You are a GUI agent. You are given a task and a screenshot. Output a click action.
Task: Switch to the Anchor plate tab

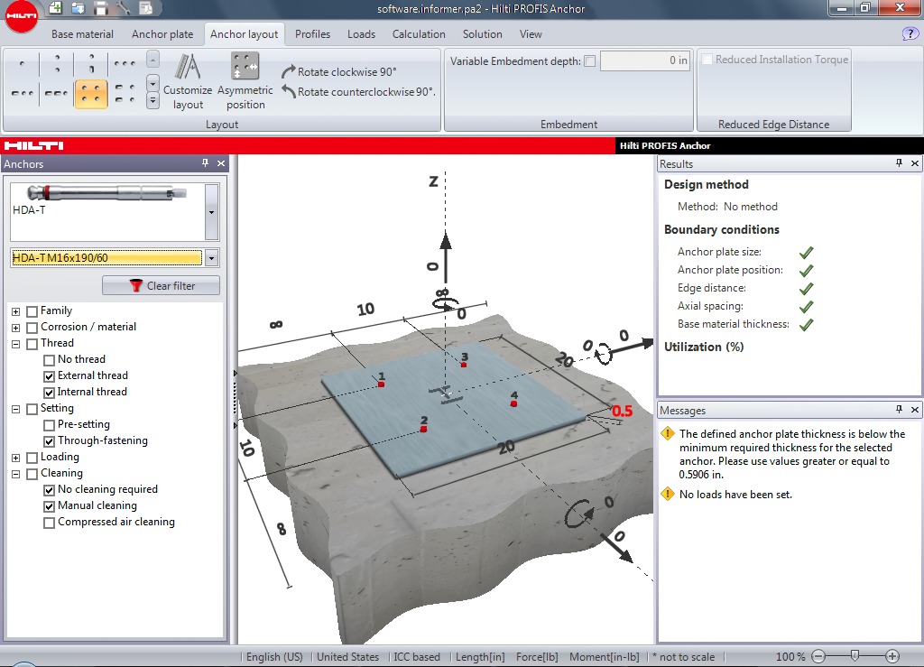[162, 34]
